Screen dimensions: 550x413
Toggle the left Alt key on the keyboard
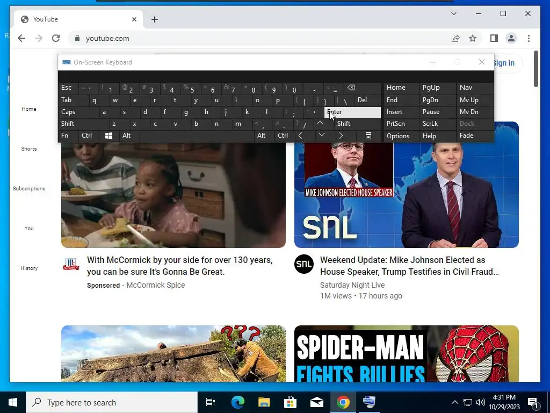[129, 136]
